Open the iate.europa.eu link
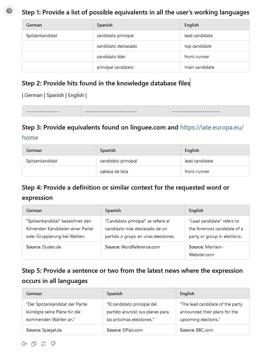Image resolution: width=258 pixels, height=353 pixels. point(212,127)
